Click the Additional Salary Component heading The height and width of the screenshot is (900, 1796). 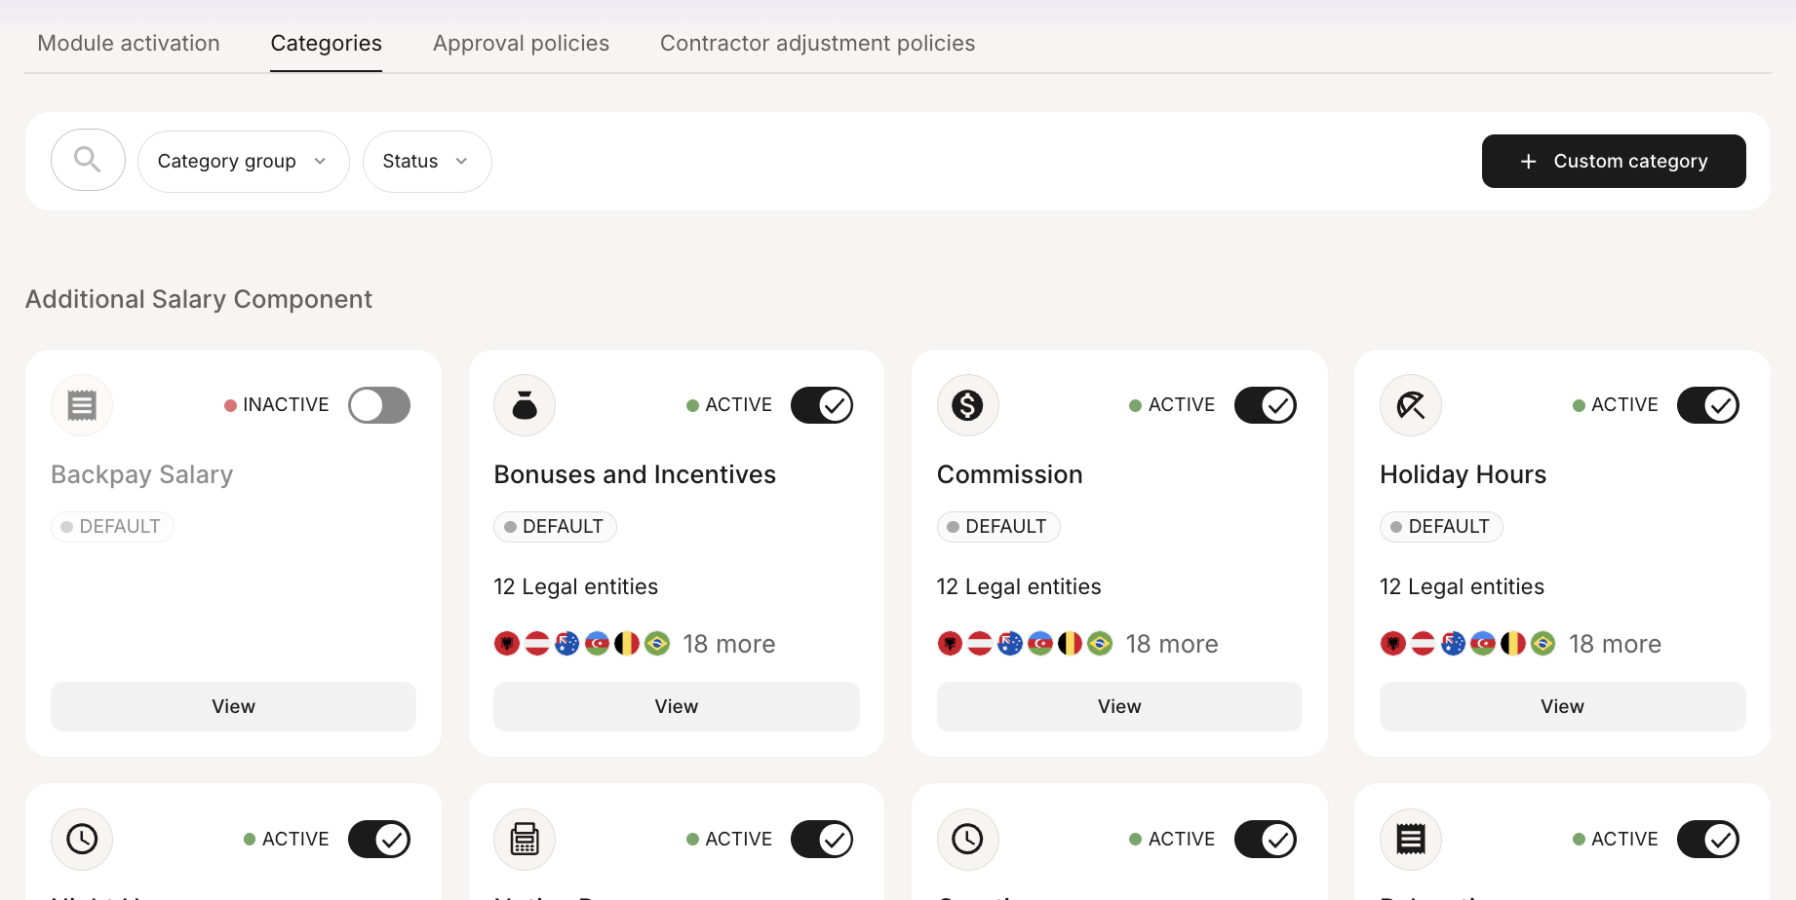pyautogui.click(x=199, y=299)
